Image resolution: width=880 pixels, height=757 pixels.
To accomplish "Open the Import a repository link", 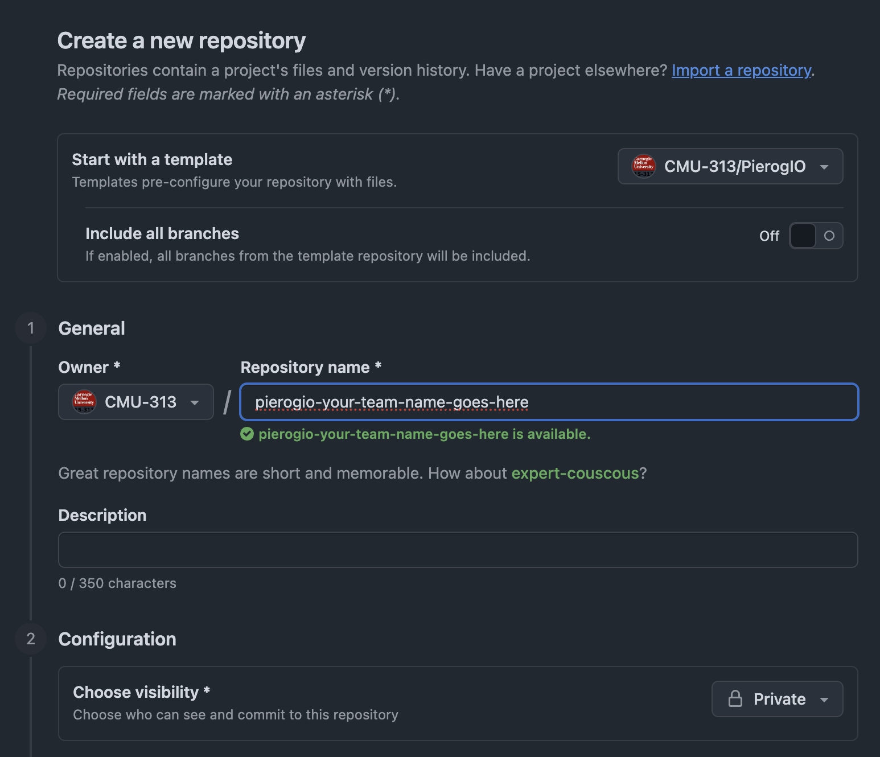I will click(741, 70).
